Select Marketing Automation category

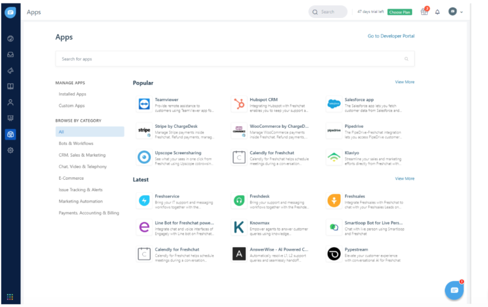tap(81, 201)
